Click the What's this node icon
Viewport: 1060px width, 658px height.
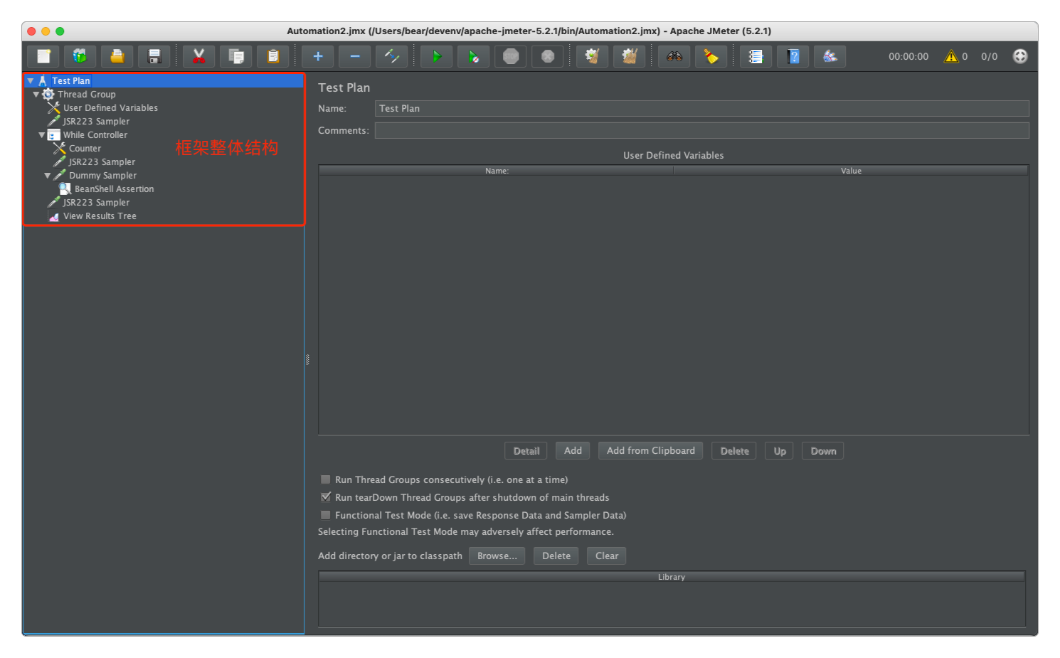830,56
